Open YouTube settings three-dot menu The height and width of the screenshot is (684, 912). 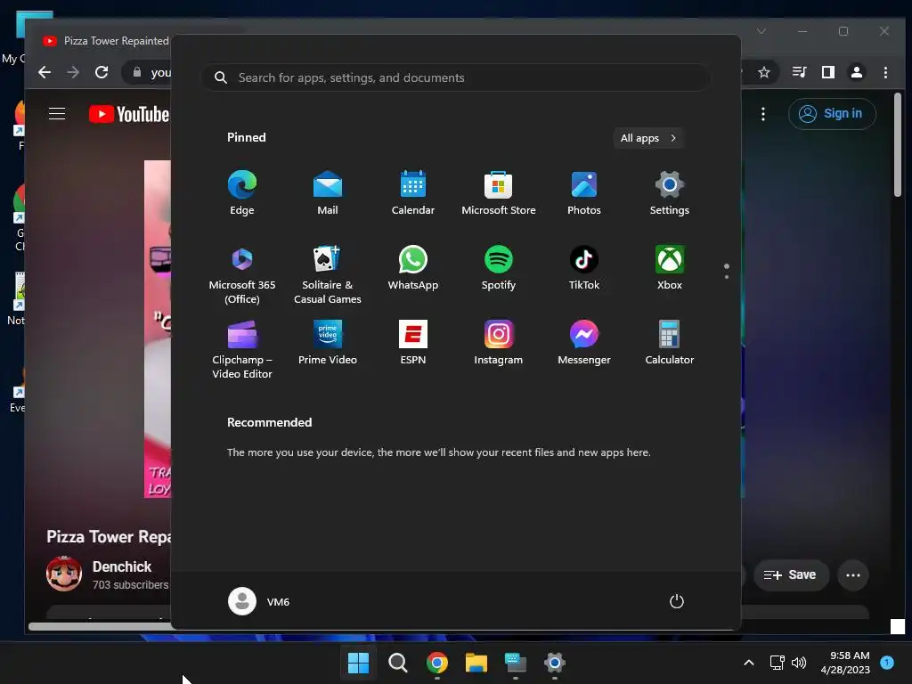763,113
